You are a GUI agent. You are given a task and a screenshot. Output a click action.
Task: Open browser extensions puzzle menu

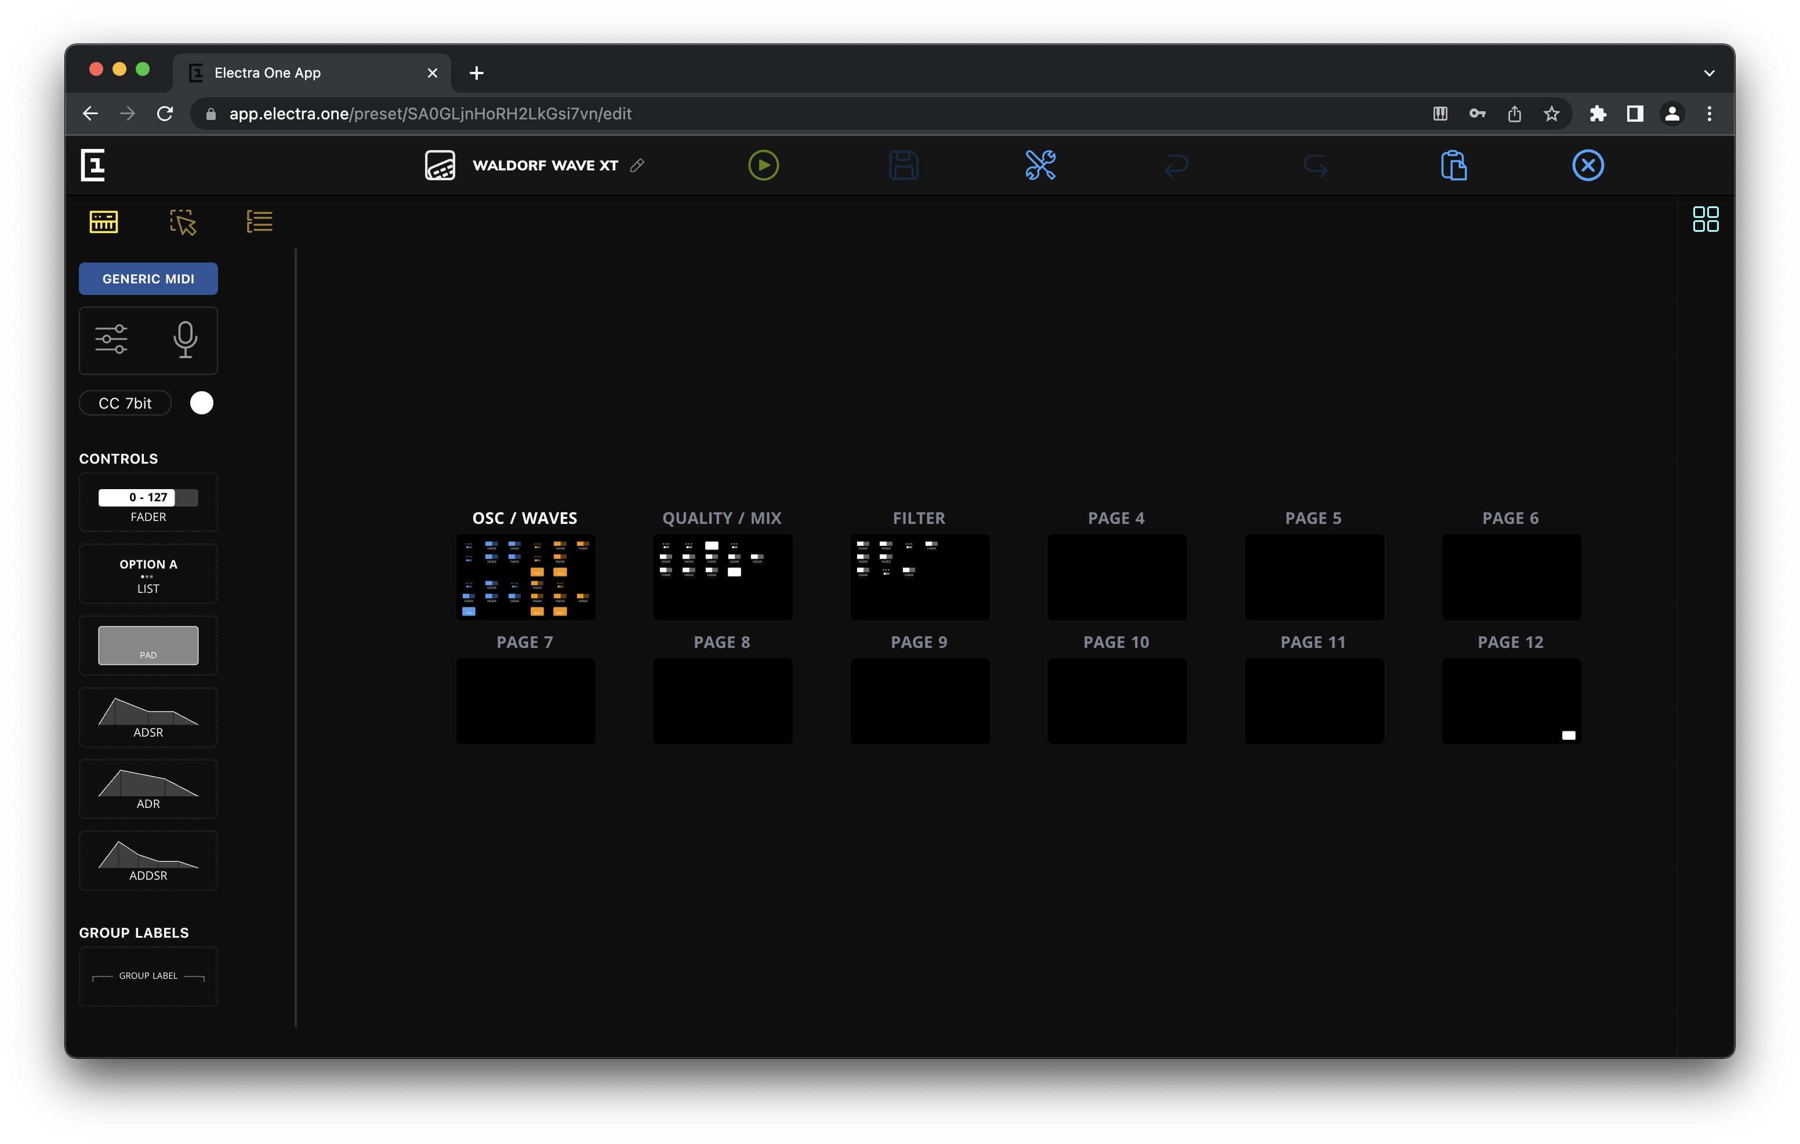click(x=1598, y=114)
